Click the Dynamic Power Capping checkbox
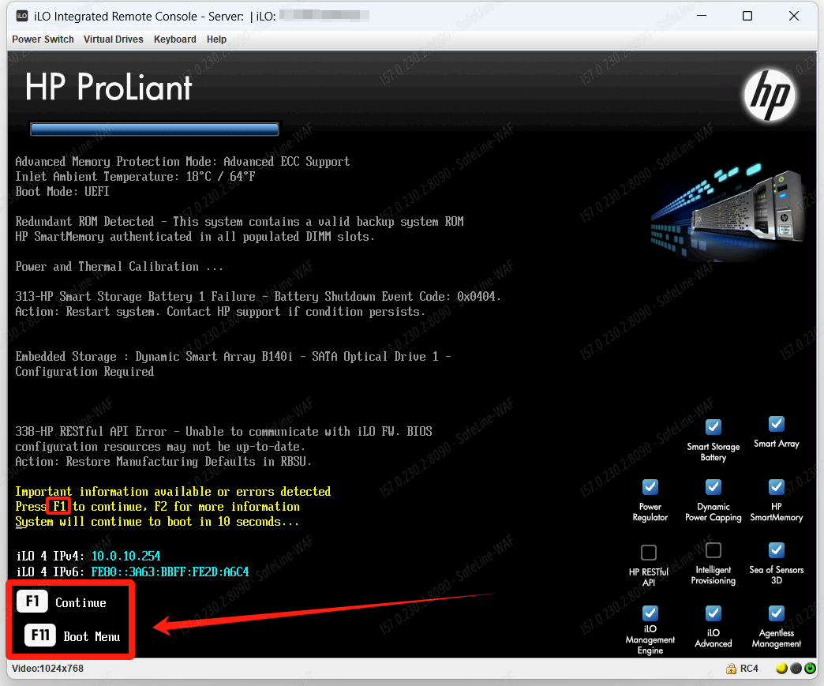This screenshot has width=824, height=686. pyautogui.click(x=713, y=487)
